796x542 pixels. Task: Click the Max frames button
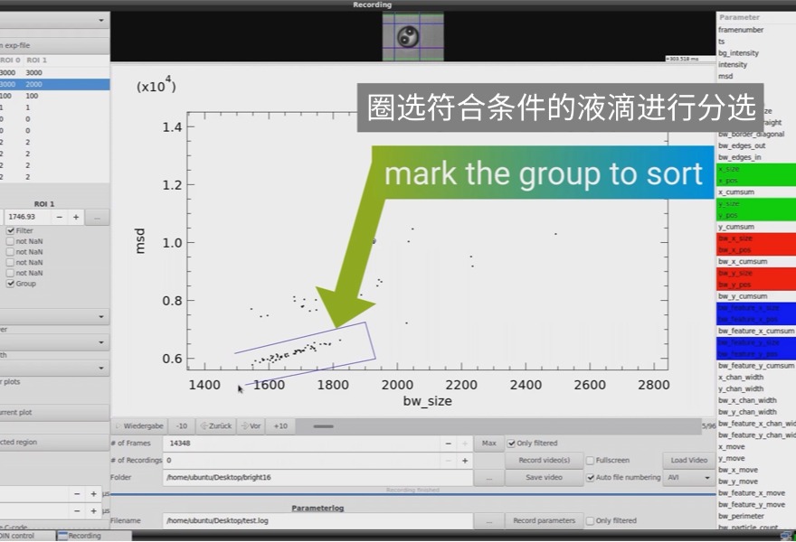[488, 444]
